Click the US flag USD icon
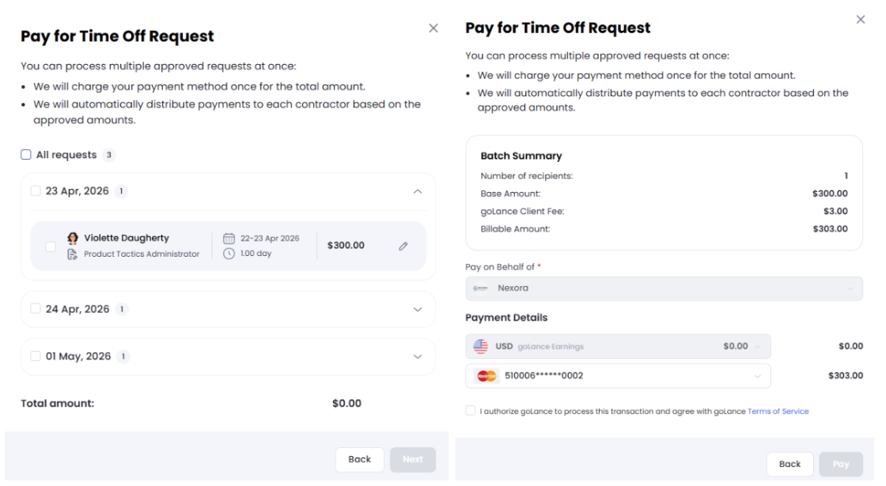The height and width of the screenshot is (486, 886). [481, 346]
